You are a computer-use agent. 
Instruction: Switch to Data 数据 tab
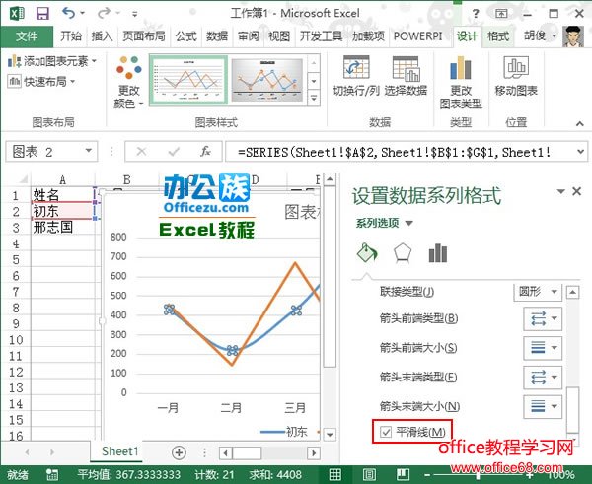click(217, 36)
